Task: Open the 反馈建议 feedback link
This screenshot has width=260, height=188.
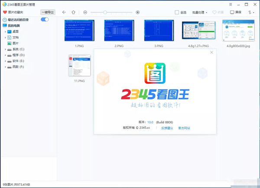Action: point(167,128)
